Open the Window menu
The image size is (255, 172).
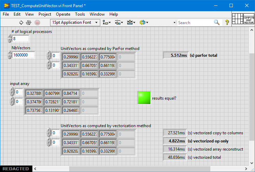click(97, 14)
